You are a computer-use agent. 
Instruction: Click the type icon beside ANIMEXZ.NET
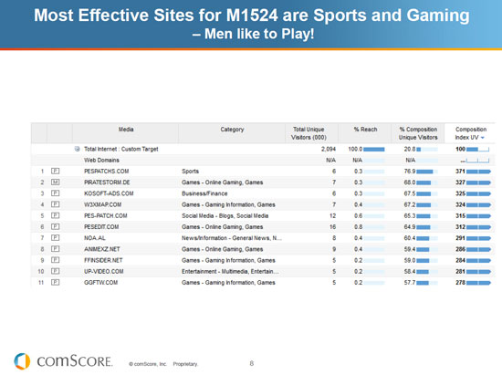click(x=55, y=249)
